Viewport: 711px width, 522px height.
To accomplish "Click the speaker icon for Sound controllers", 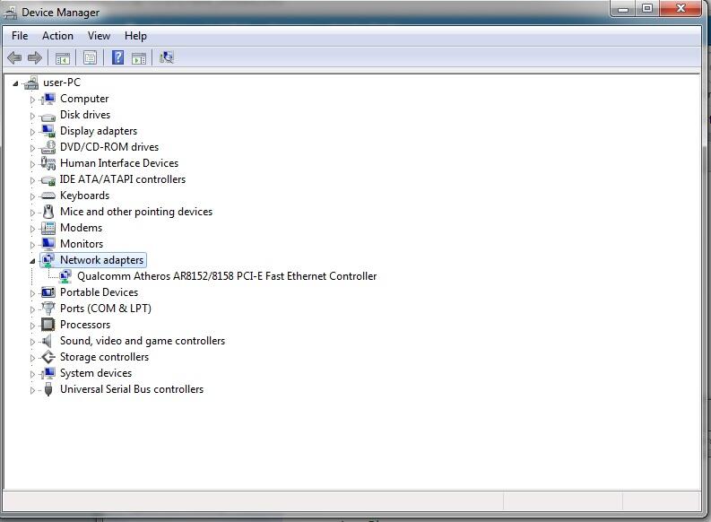I will click(48, 341).
